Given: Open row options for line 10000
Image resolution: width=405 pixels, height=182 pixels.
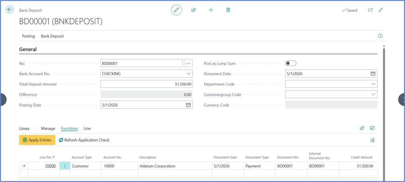Looking at the screenshot, I should tap(65, 166).
